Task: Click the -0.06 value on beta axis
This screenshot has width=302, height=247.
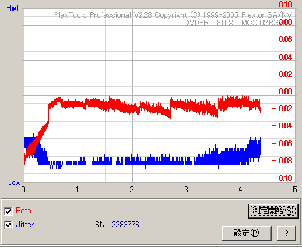Action: coord(282,144)
